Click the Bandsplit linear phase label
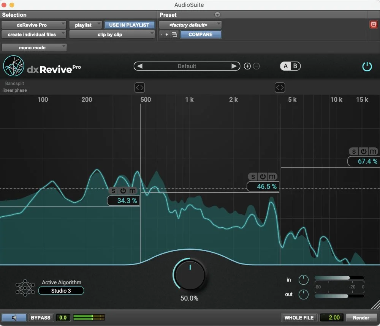Screen dimensions: 380x326 pos(14,87)
